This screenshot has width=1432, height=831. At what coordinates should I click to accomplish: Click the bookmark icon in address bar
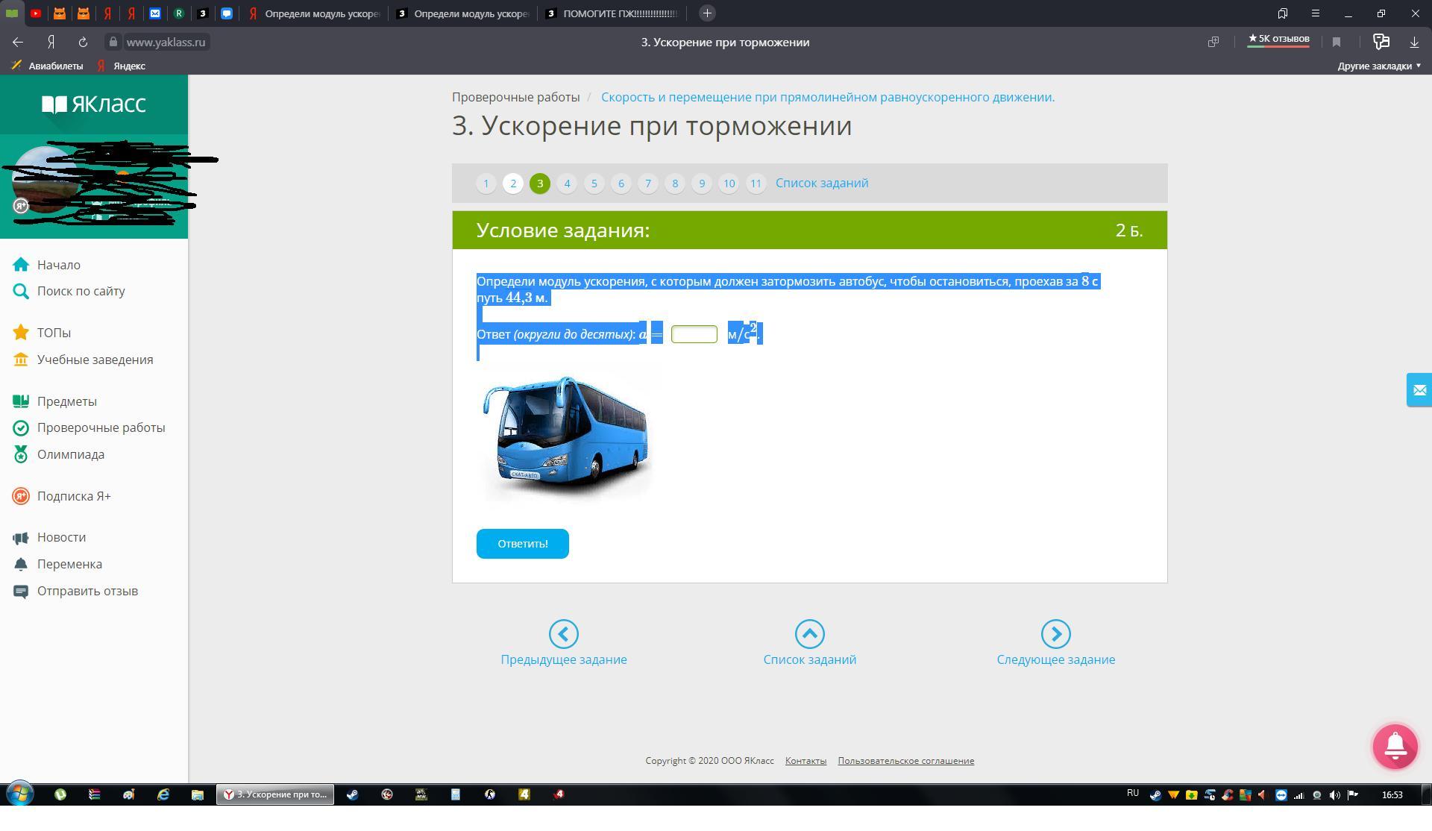point(1337,43)
